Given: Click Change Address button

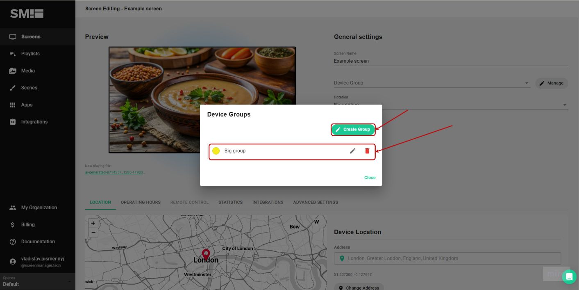Looking at the screenshot, I should [x=359, y=287].
